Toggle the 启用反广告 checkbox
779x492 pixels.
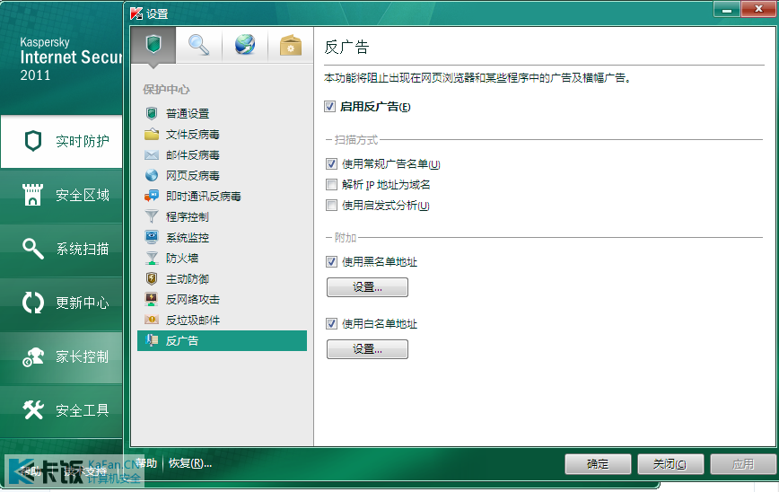tap(330, 106)
